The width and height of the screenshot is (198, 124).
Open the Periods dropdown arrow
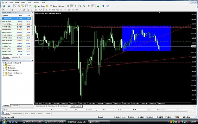click(105, 6)
